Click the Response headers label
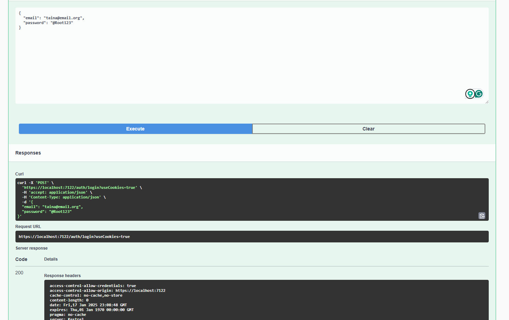Screen dimensions: 509x320 point(63,276)
